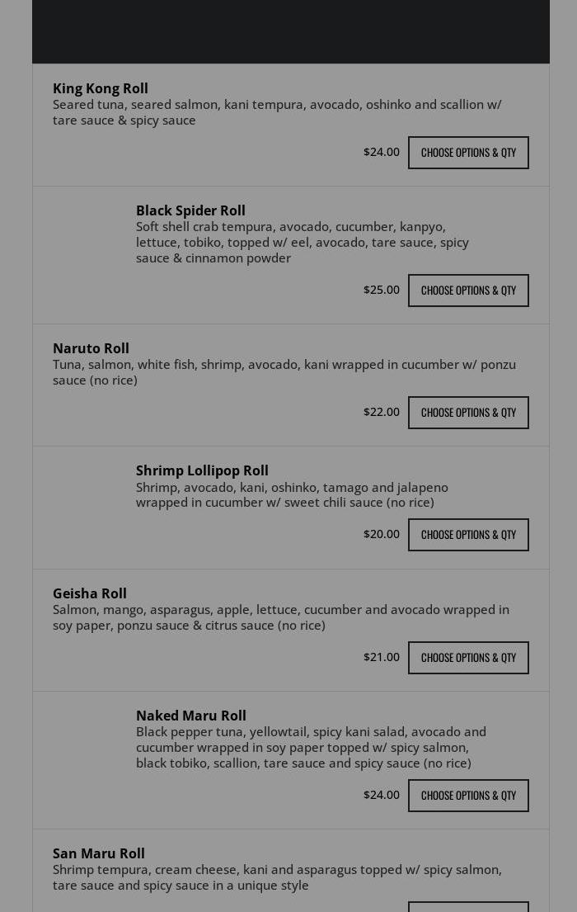Choose options for Black Spider Roll
Viewport: 577px width, 912px height.
(468, 291)
